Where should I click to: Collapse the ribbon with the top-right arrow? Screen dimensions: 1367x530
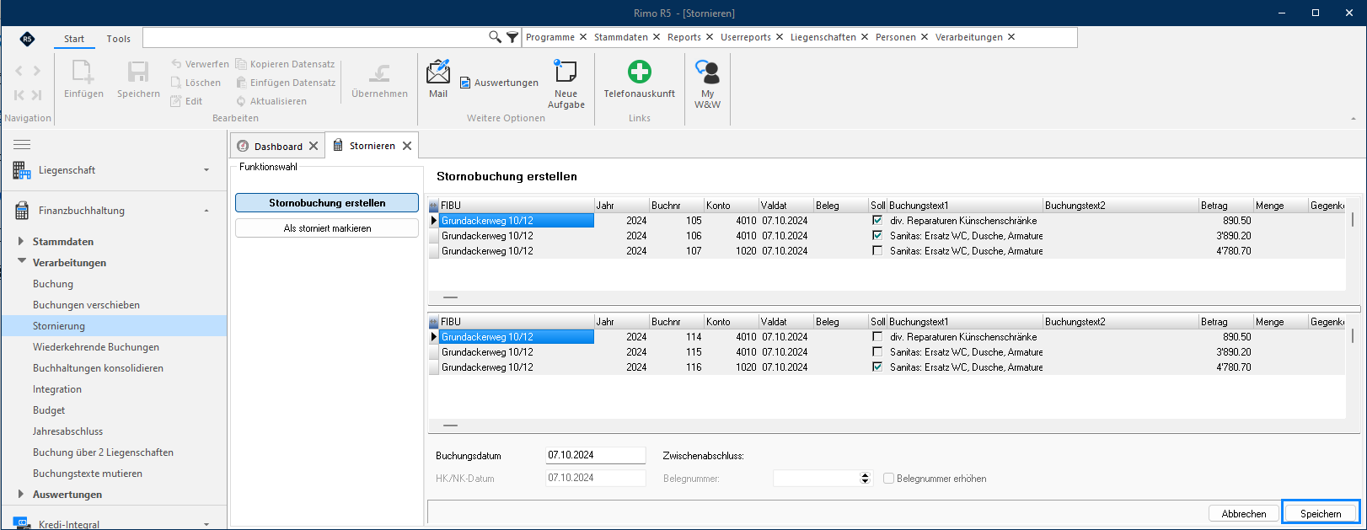(x=1354, y=119)
